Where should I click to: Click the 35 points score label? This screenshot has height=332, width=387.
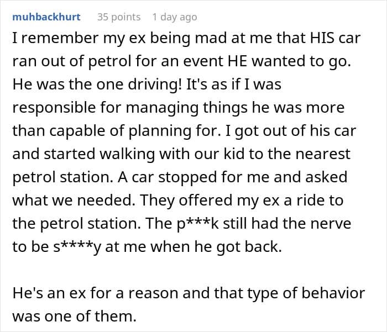point(119,17)
